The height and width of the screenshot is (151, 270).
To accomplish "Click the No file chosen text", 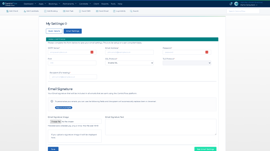I will [x=68, y=121].
